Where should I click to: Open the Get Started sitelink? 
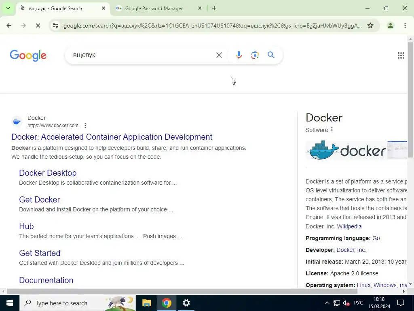(40, 253)
